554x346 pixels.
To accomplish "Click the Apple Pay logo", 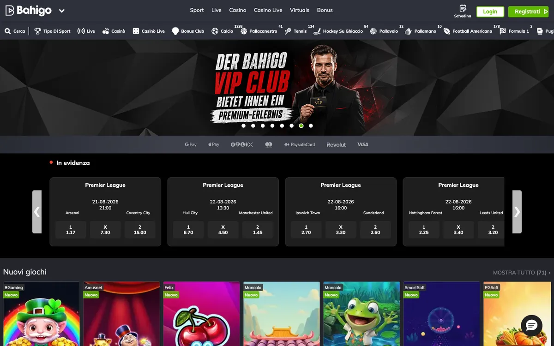I will click(x=214, y=144).
